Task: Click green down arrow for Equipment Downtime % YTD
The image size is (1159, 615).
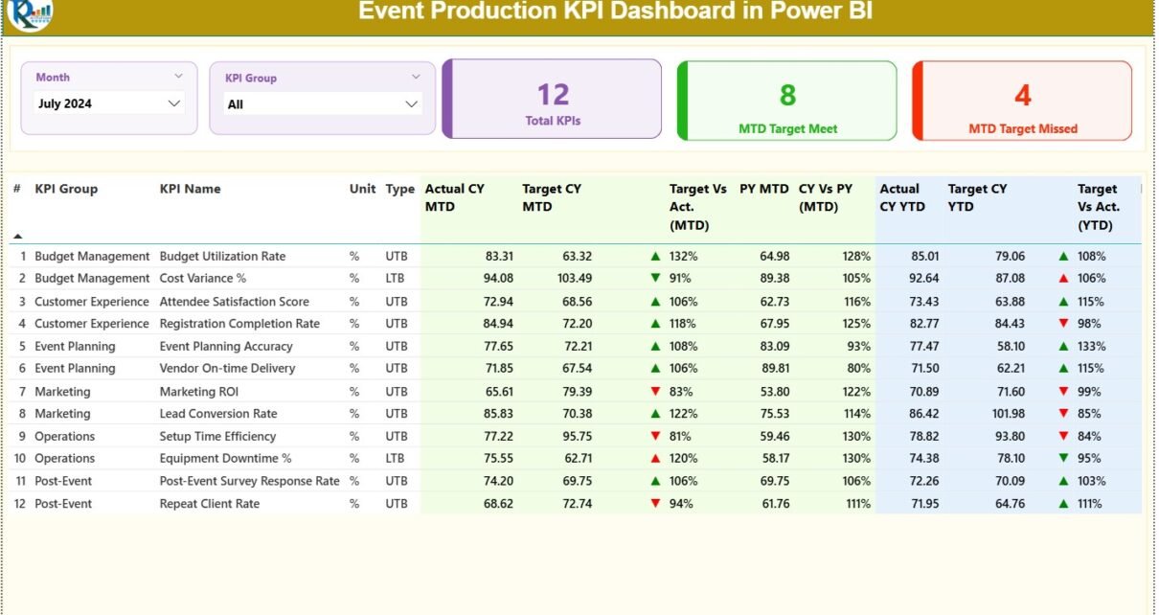Action: click(x=1063, y=459)
